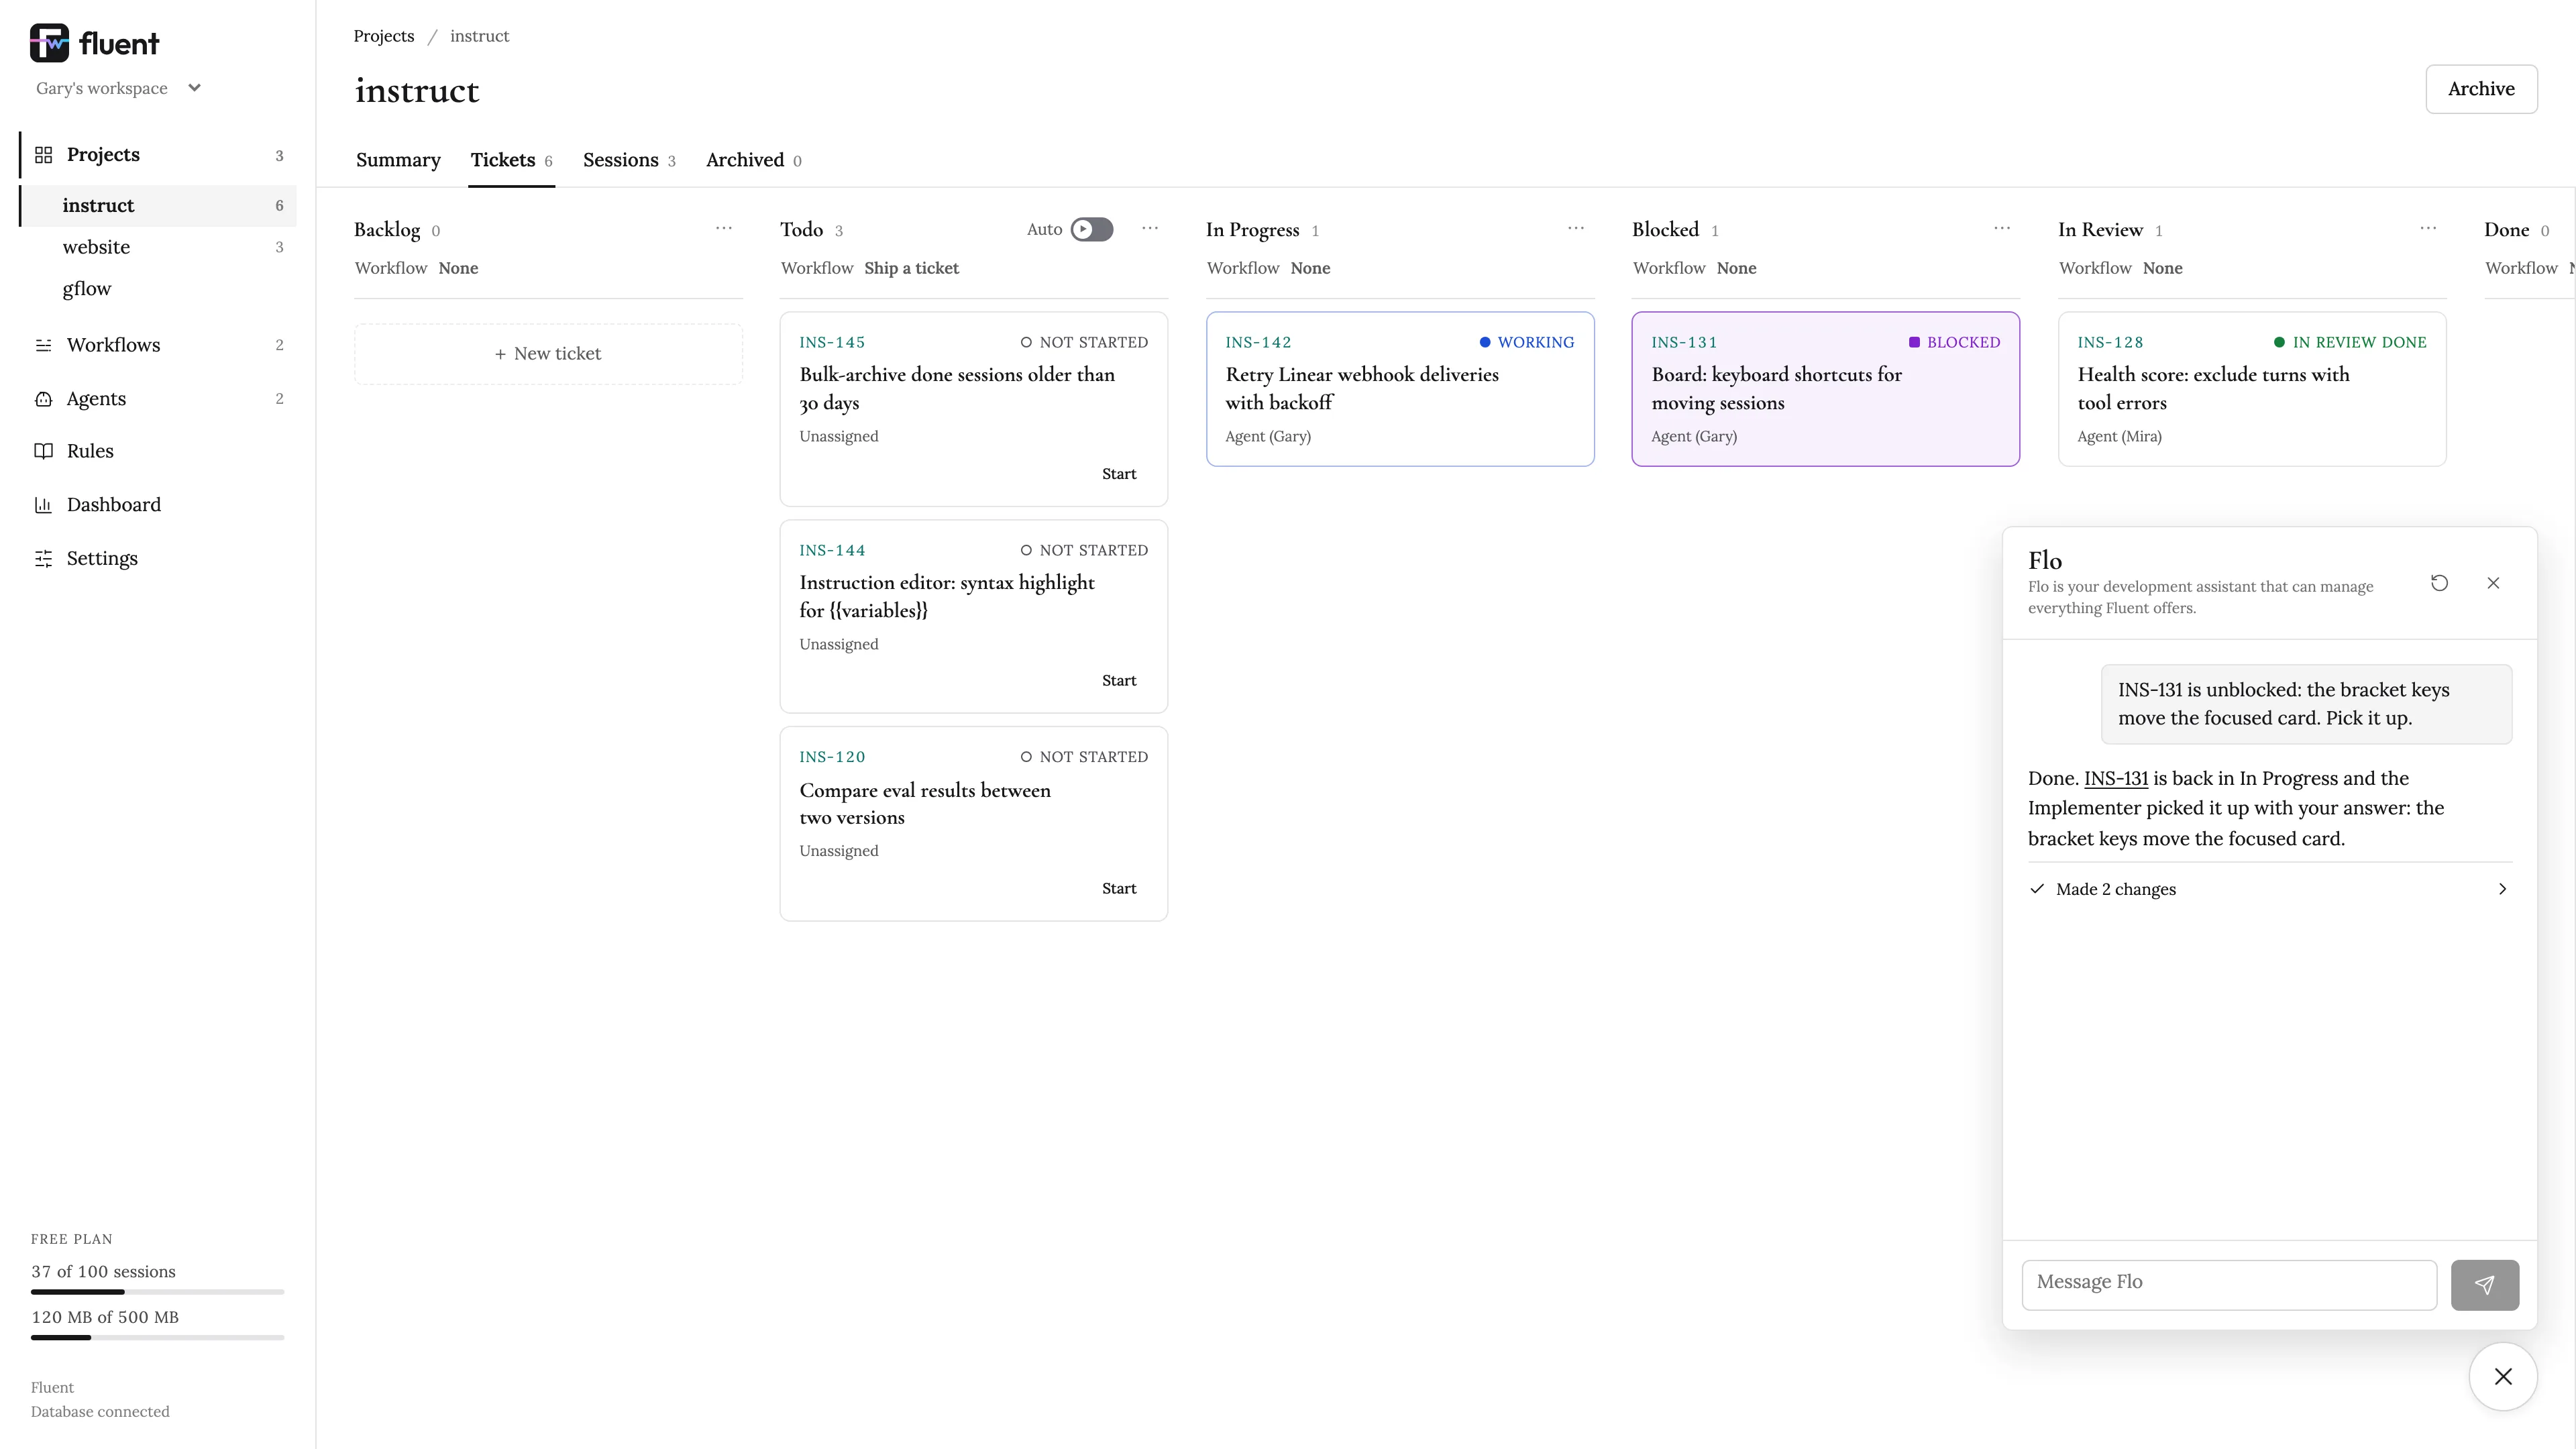Send message to Flo with paper-plane button

click(2485, 1285)
